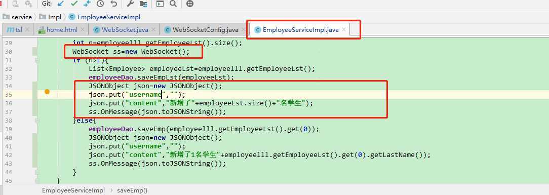Click the Git label in the toolbar
The image size is (549, 195).
(47, 3)
